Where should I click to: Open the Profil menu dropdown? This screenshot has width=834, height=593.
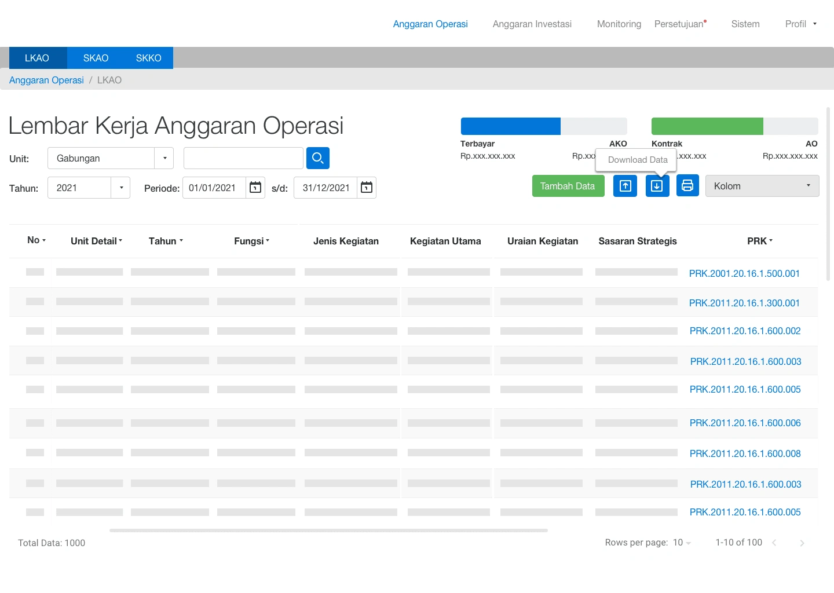point(801,24)
